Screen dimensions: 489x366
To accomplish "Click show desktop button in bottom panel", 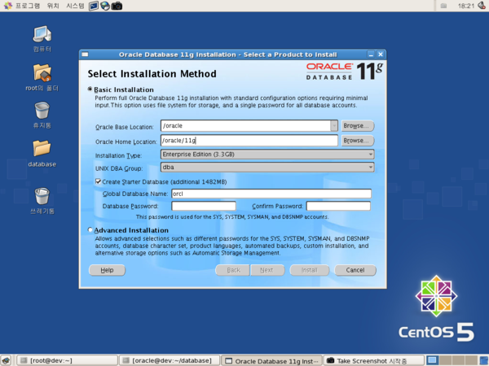I will tap(6, 360).
